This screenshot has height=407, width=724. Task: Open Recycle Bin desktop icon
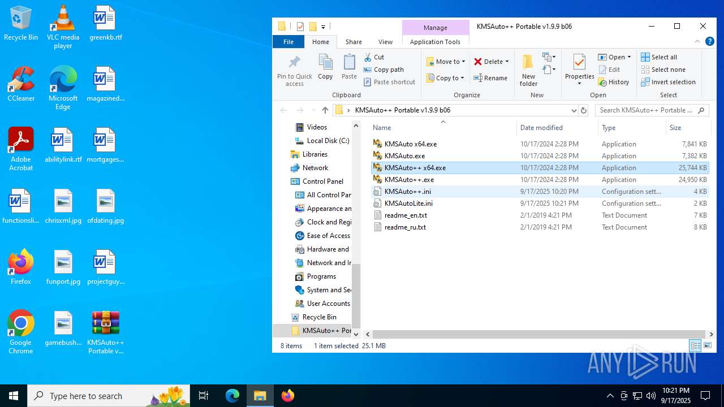coord(21,24)
